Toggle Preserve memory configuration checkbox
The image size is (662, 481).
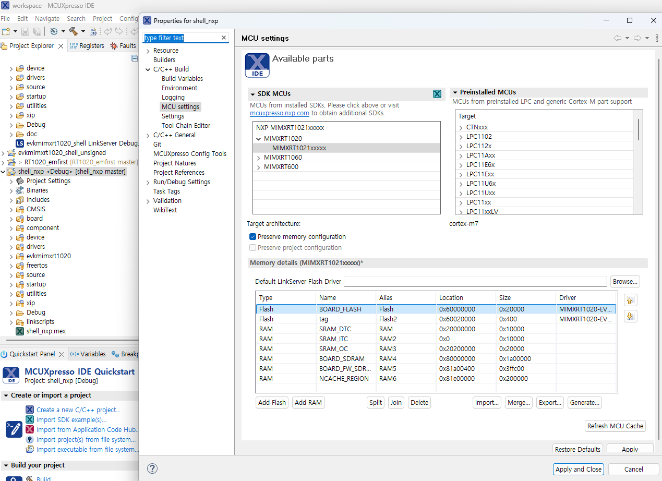point(253,236)
